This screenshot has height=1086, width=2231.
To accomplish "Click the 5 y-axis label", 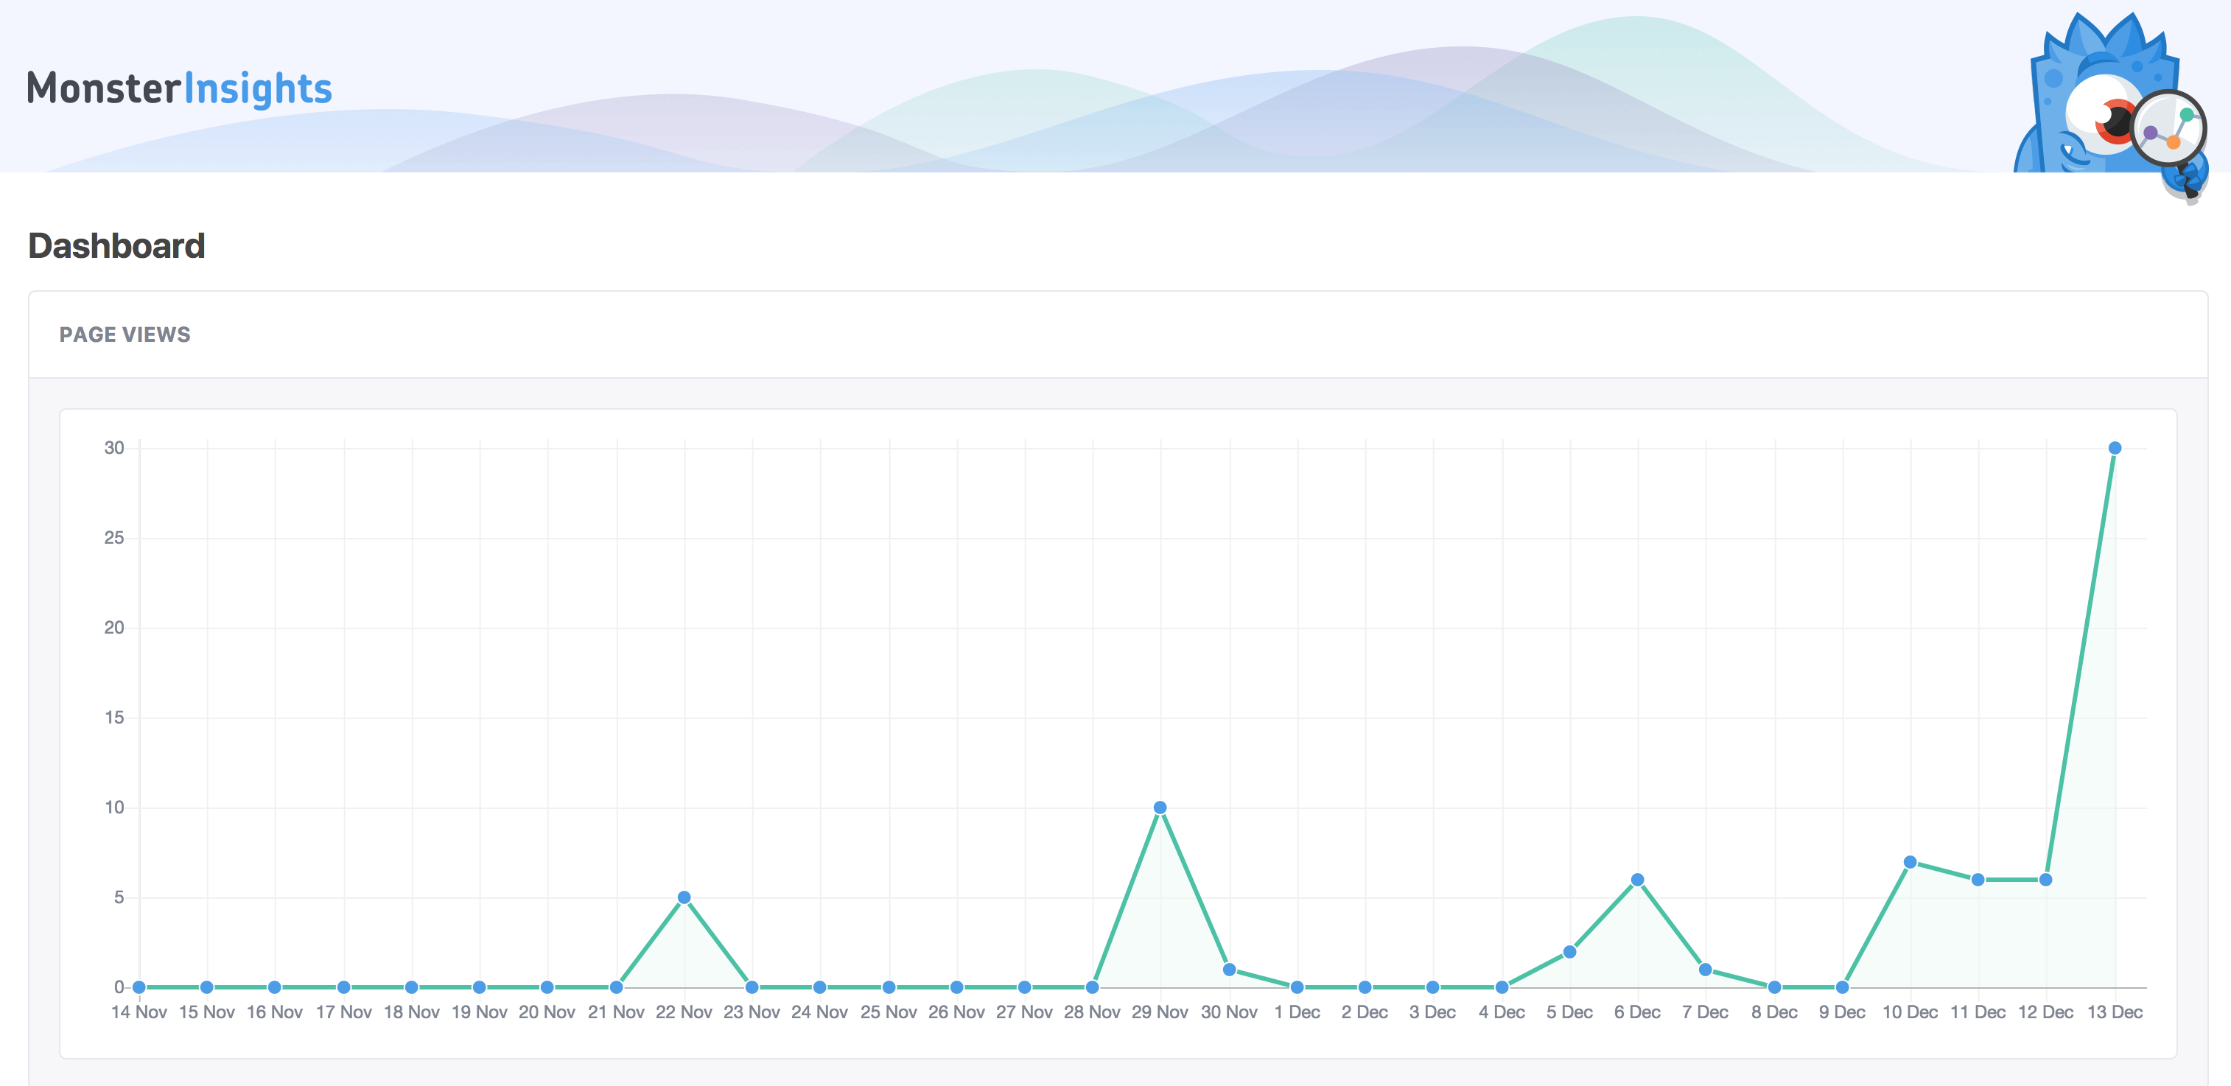I will click(x=119, y=897).
